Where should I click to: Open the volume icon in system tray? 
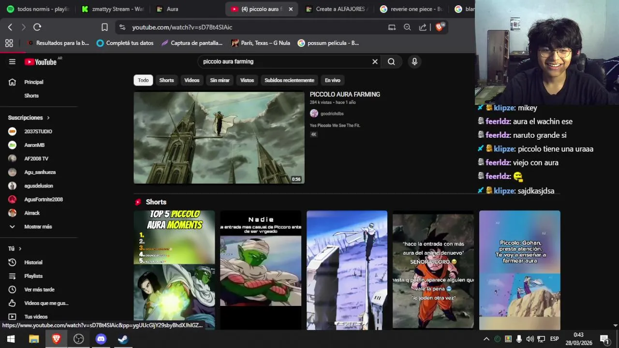pyautogui.click(x=530, y=339)
